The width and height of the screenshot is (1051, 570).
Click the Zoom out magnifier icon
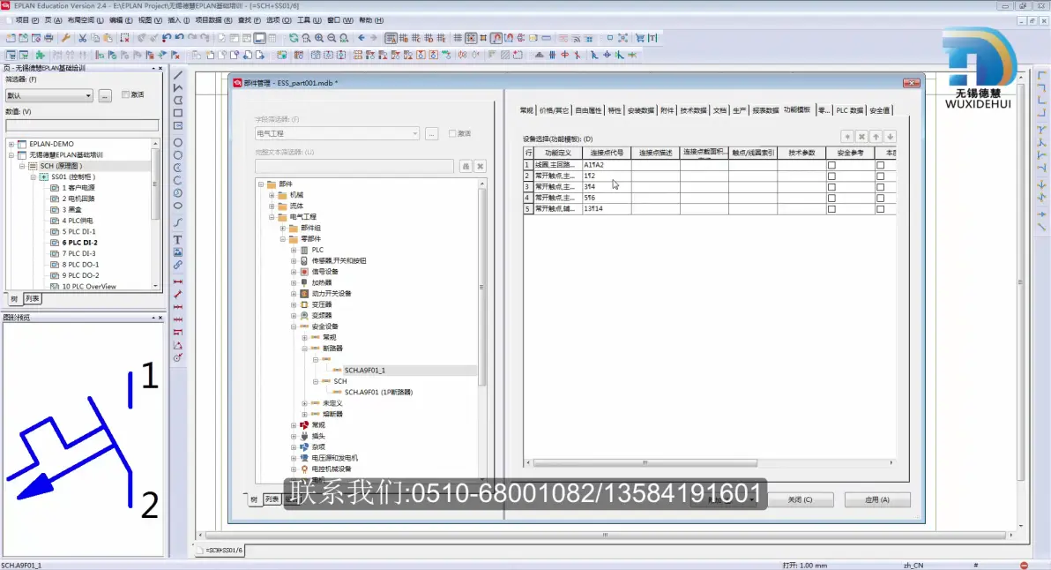332,38
